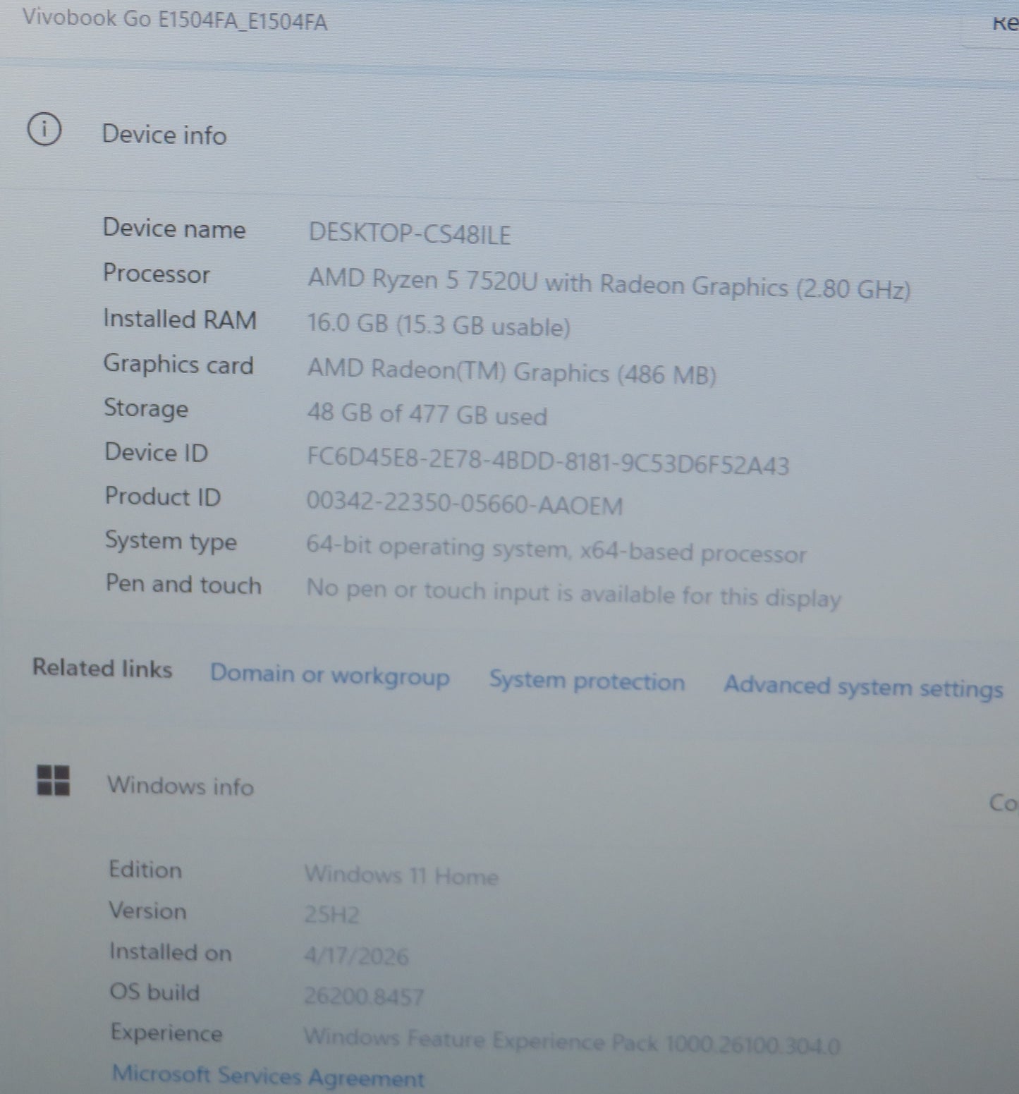The width and height of the screenshot is (1019, 1094).
Task: Click the Windows logo icon beside Windows info
Action: [54, 781]
